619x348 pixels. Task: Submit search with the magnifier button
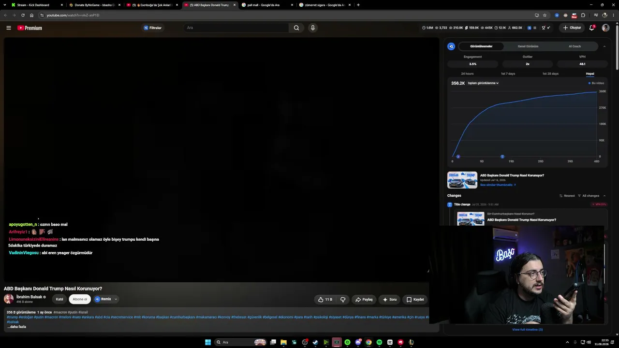coord(296,28)
